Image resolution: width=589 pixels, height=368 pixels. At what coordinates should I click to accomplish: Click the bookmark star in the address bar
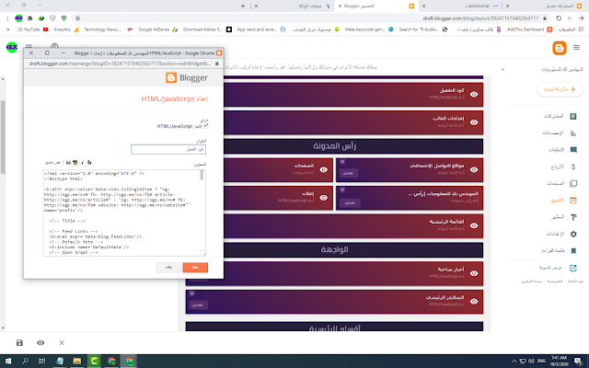click(77, 18)
